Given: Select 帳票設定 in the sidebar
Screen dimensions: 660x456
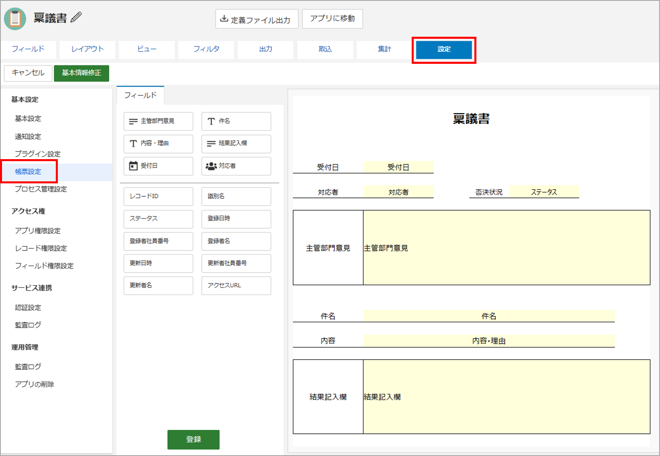Looking at the screenshot, I should (28, 172).
